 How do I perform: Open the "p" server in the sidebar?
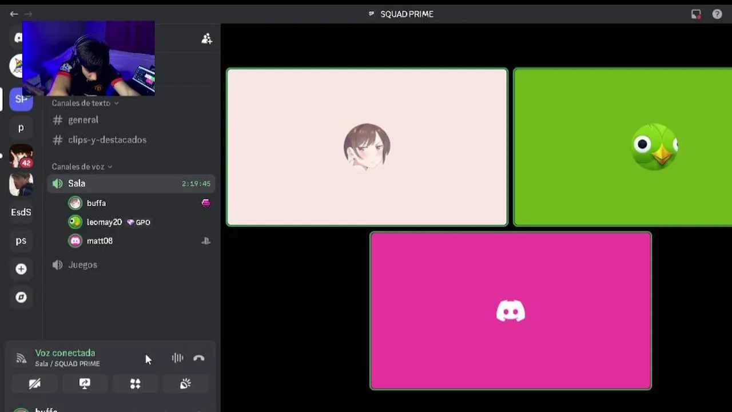point(21,128)
